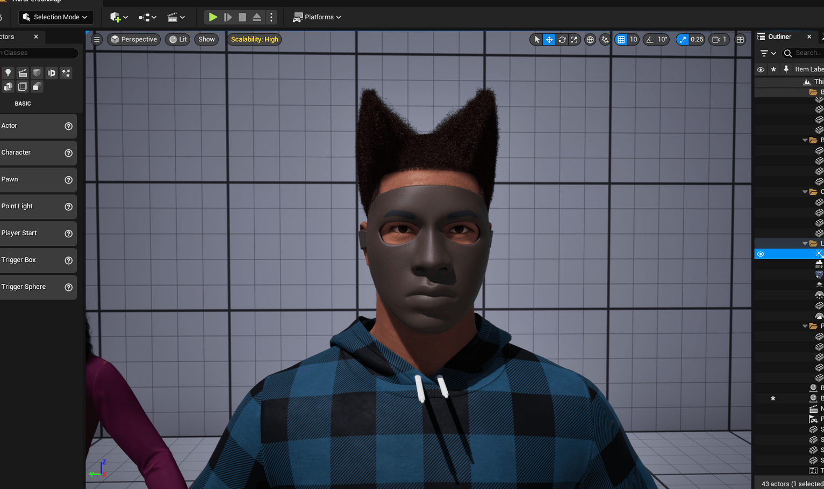Select the Scale tool
Screen dimensions: 824x489
[x=575, y=39]
